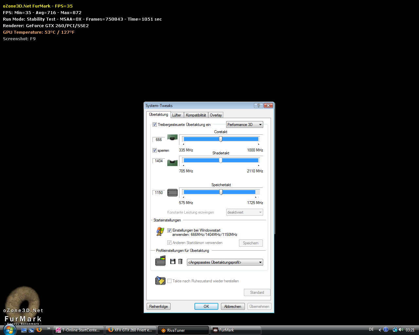
Task: Click the Reihenfolge button
Action: point(158,307)
